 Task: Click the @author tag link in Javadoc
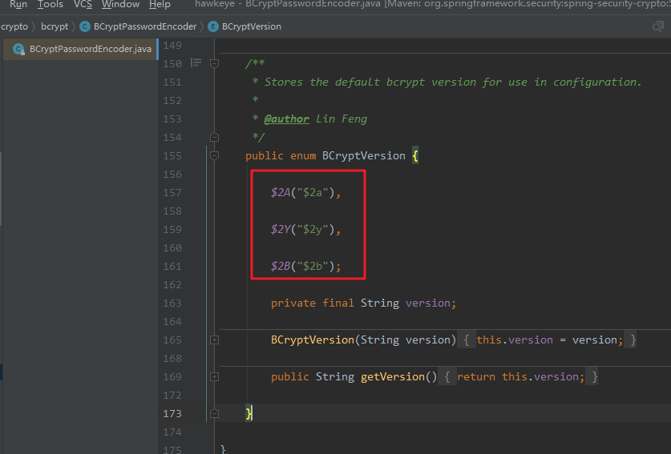pyautogui.click(x=286, y=119)
